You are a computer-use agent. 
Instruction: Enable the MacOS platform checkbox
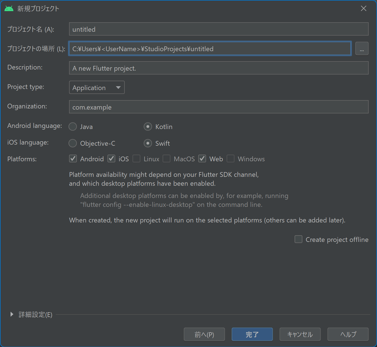pos(167,158)
